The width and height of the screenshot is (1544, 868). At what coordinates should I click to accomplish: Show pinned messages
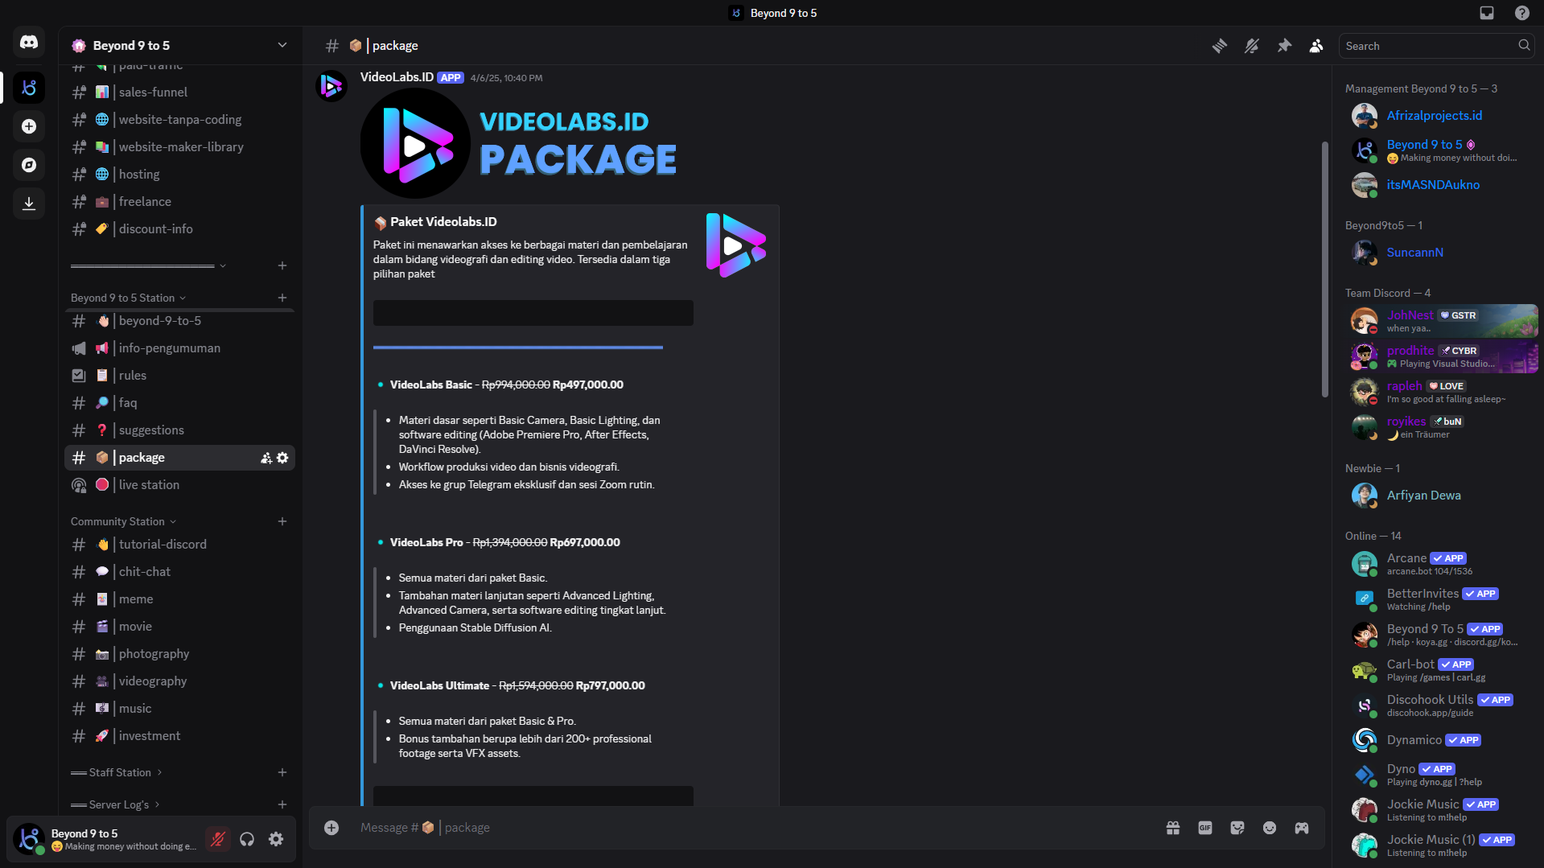click(1284, 46)
